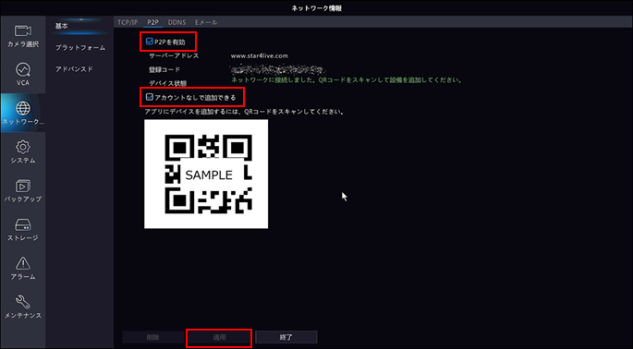Select the P2P tab
Image resolution: width=633 pixels, height=349 pixels.
pyautogui.click(x=153, y=22)
